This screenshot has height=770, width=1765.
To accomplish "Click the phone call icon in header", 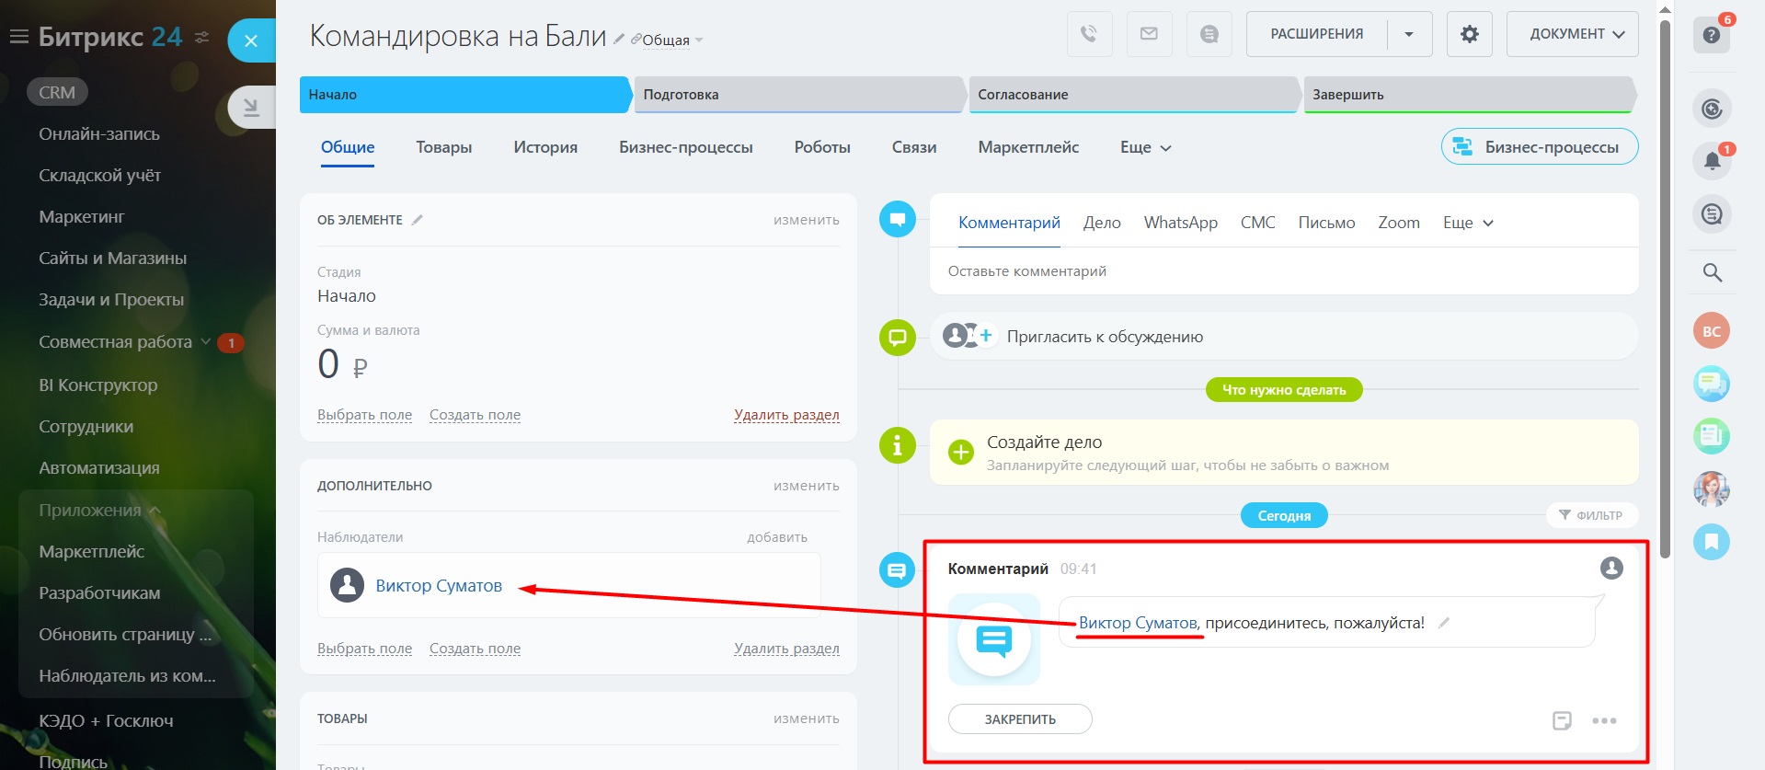I will [1089, 34].
